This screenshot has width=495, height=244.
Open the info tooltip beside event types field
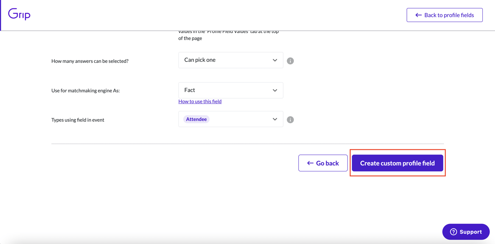coord(290,119)
